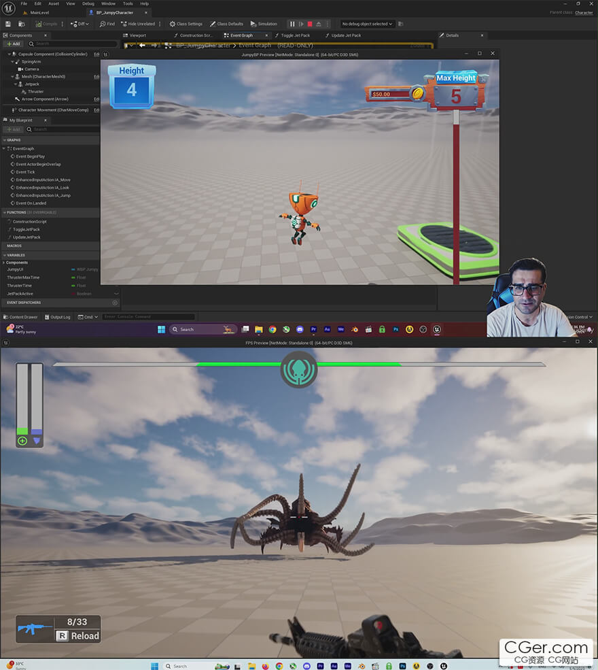Collapse the VARIABLES section
The image size is (598, 670).
coord(5,255)
